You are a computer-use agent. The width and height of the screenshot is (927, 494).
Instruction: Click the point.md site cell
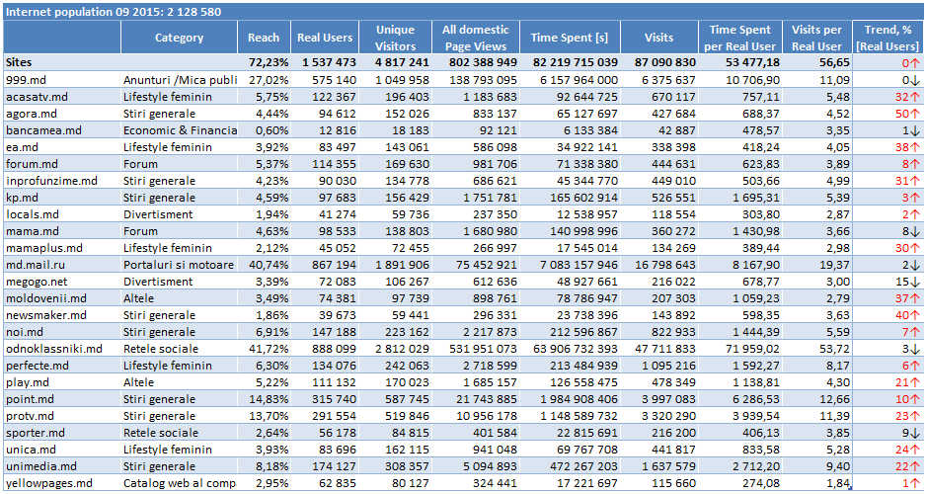[x=61, y=399]
